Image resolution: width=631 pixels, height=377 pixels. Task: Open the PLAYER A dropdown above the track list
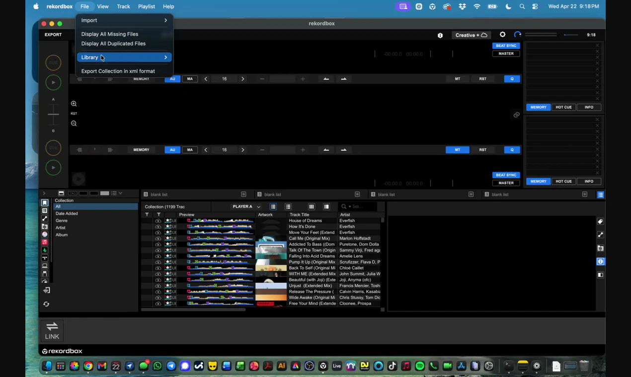246,206
